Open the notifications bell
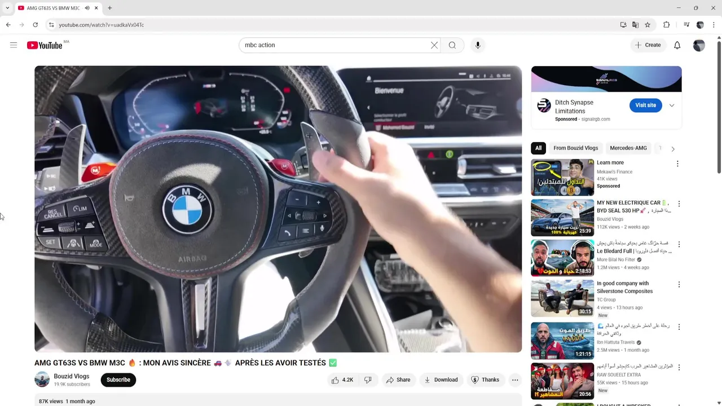722x406 pixels. (x=677, y=45)
